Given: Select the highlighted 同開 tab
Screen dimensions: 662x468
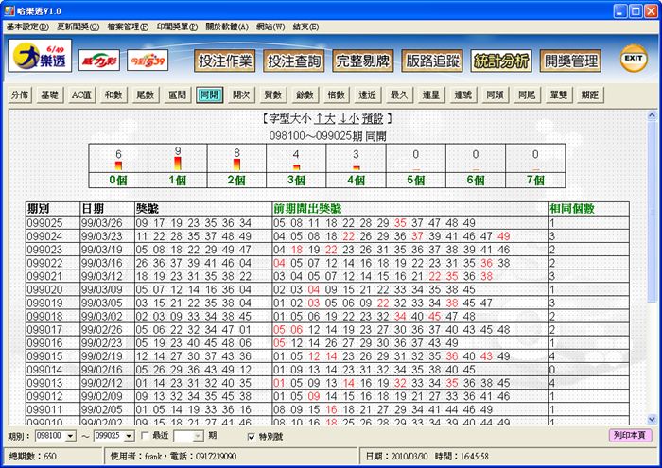Looking at the screenshot, I should (x=209, y=95).
